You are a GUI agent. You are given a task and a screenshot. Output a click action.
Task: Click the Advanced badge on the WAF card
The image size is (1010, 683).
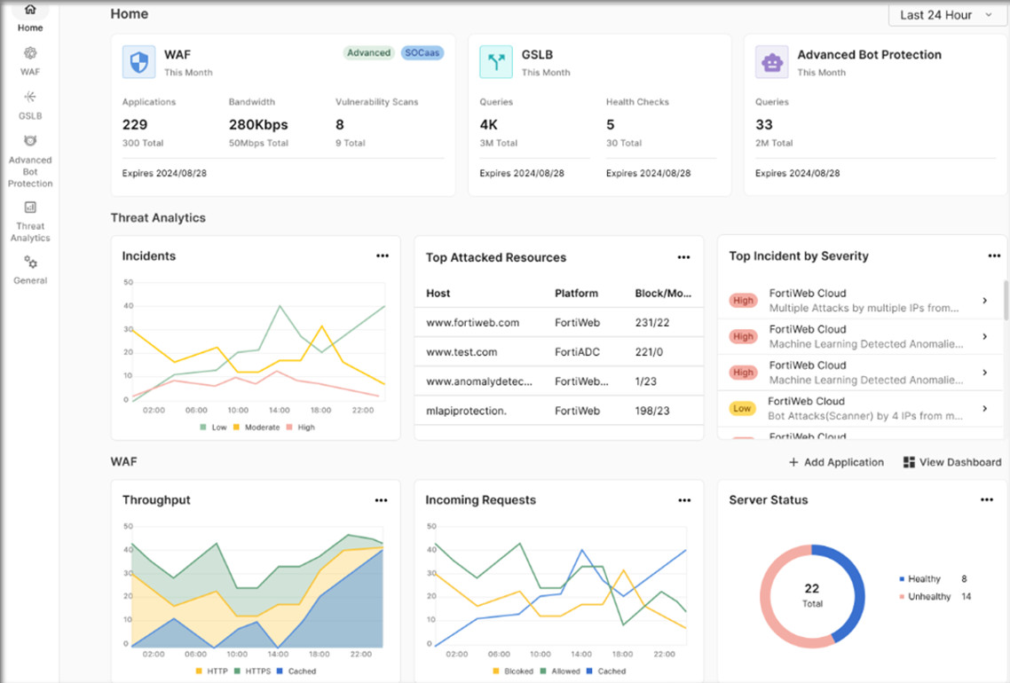(x=368, y=53)
